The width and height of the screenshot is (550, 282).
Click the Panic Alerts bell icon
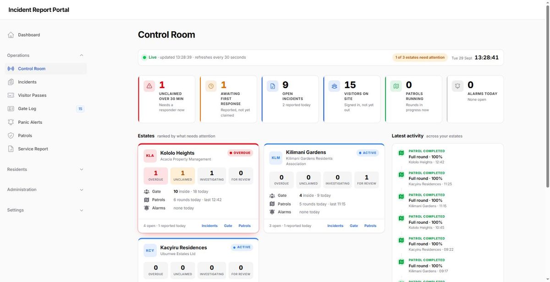11,122
